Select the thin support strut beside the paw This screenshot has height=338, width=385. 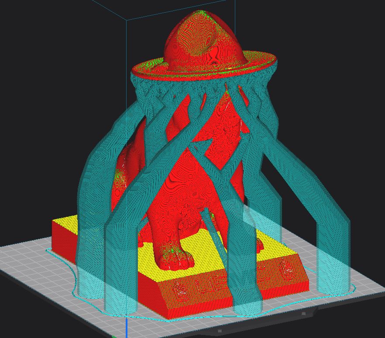(214, 233)
